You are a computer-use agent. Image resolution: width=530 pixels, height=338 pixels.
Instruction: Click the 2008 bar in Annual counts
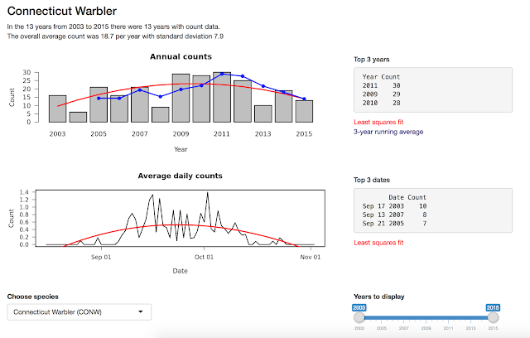(x=160, y=114)
